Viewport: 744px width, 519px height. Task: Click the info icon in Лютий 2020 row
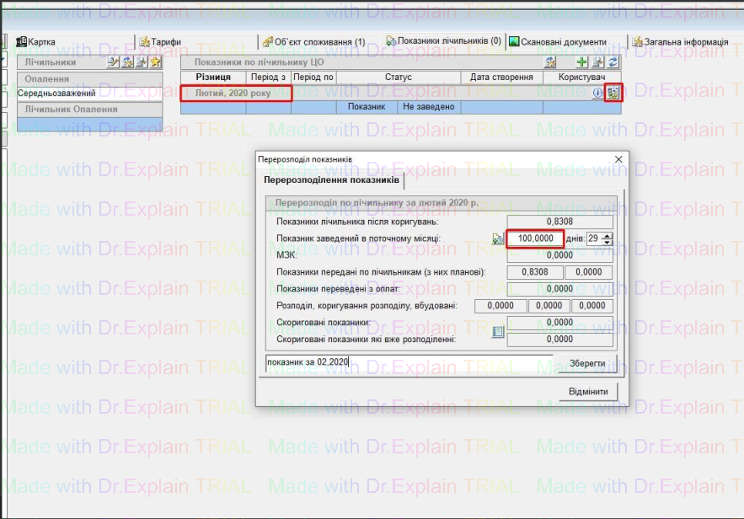tap(597, 94)
